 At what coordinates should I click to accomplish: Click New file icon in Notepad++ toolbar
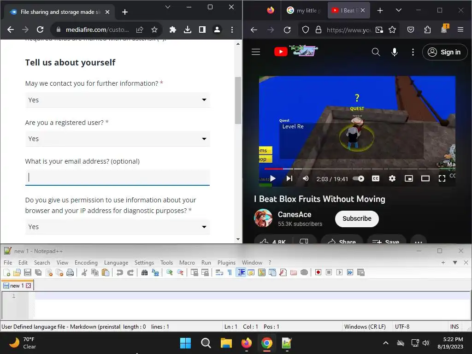(6, 272)
